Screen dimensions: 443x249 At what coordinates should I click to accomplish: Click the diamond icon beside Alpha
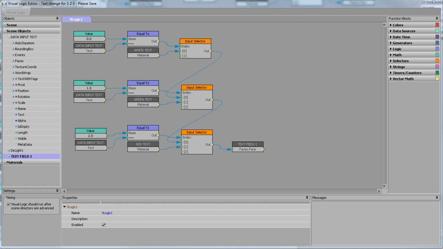pos(16,121)
